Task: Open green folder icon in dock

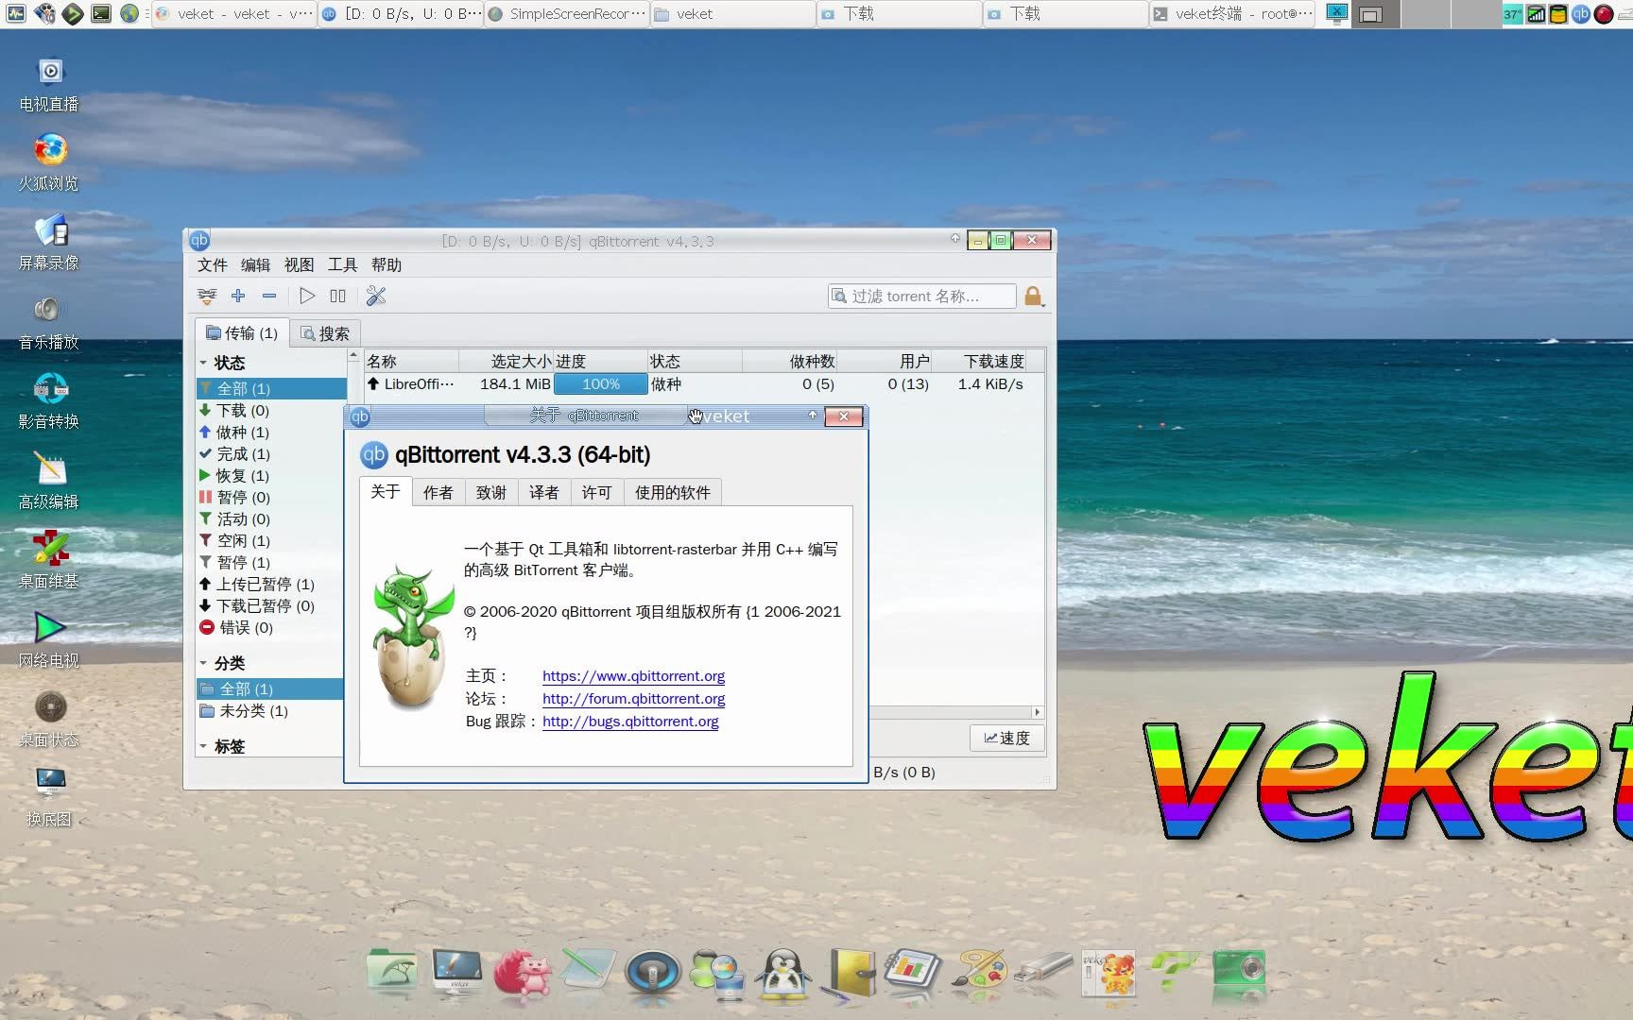Action: pos(391,971)
